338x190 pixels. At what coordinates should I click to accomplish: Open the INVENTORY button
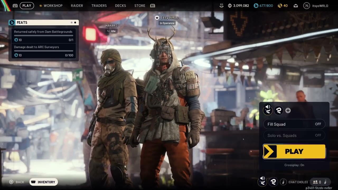tap(44, 182)
